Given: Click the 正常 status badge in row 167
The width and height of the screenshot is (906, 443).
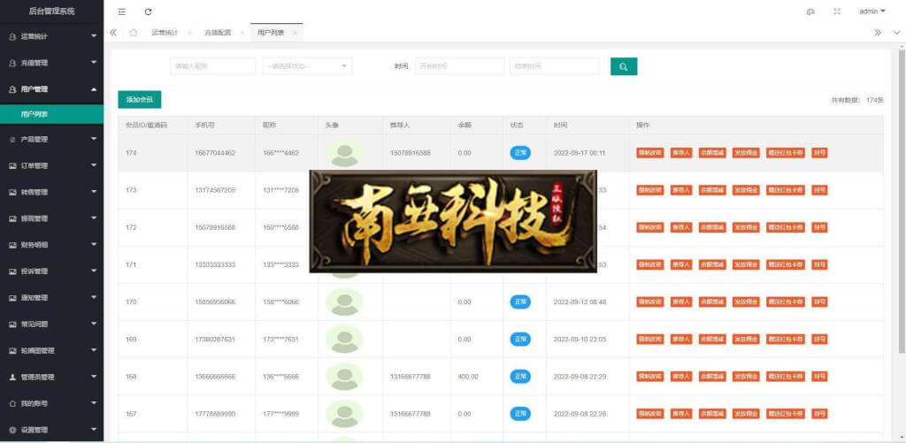Looking at the screenshot, I should (x=520, y=414).
